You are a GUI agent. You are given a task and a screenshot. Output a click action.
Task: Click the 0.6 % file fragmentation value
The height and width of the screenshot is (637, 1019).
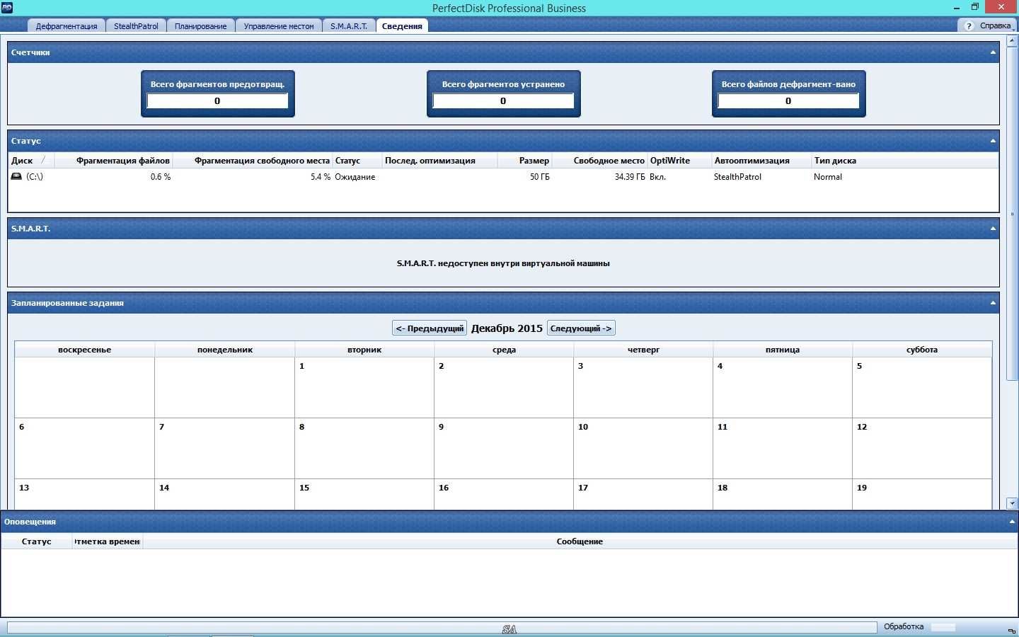(x=160, y=177)
